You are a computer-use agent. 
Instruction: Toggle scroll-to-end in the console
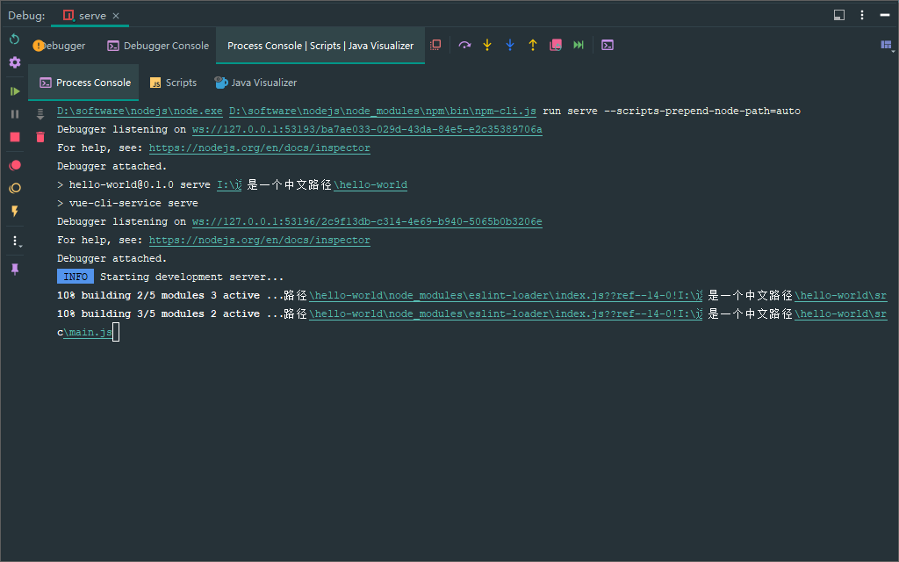coord(40,114)
